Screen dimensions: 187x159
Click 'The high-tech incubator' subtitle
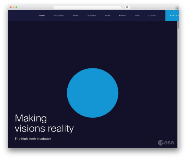pos(33,139)
